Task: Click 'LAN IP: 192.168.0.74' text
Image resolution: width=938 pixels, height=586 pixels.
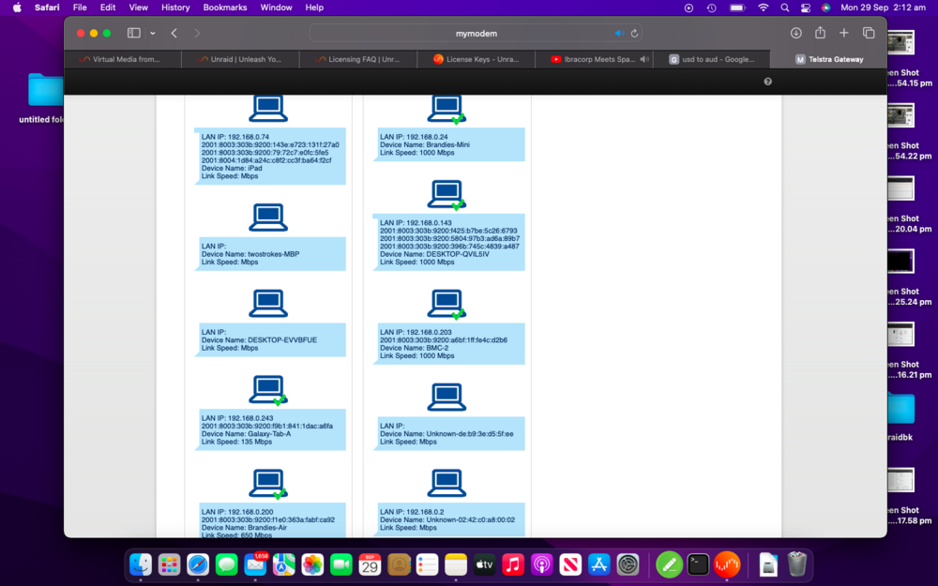Action: [x=235, y=137]
